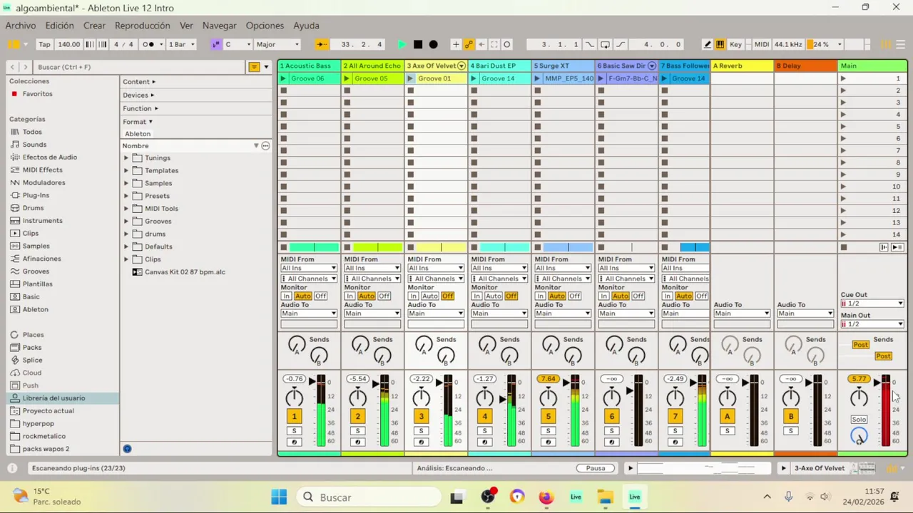Select Instruments in browser categories
This screenshot has height=513, width=913.
tap(42, 221)
